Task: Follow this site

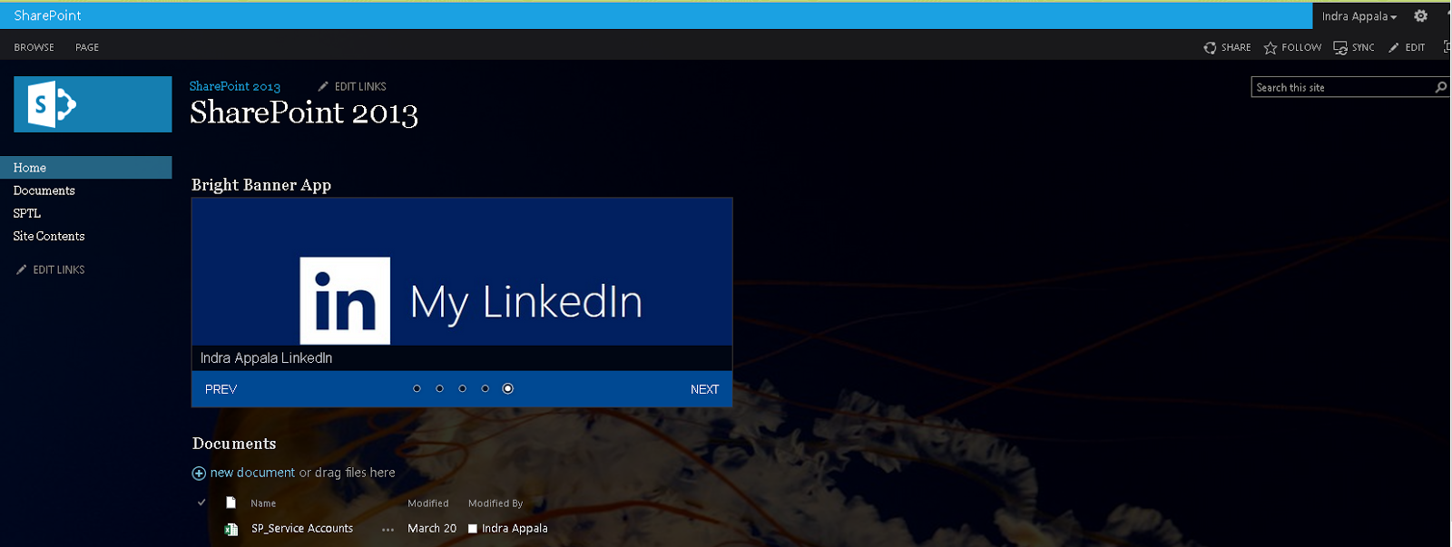Action: (x=1292, y=47)
